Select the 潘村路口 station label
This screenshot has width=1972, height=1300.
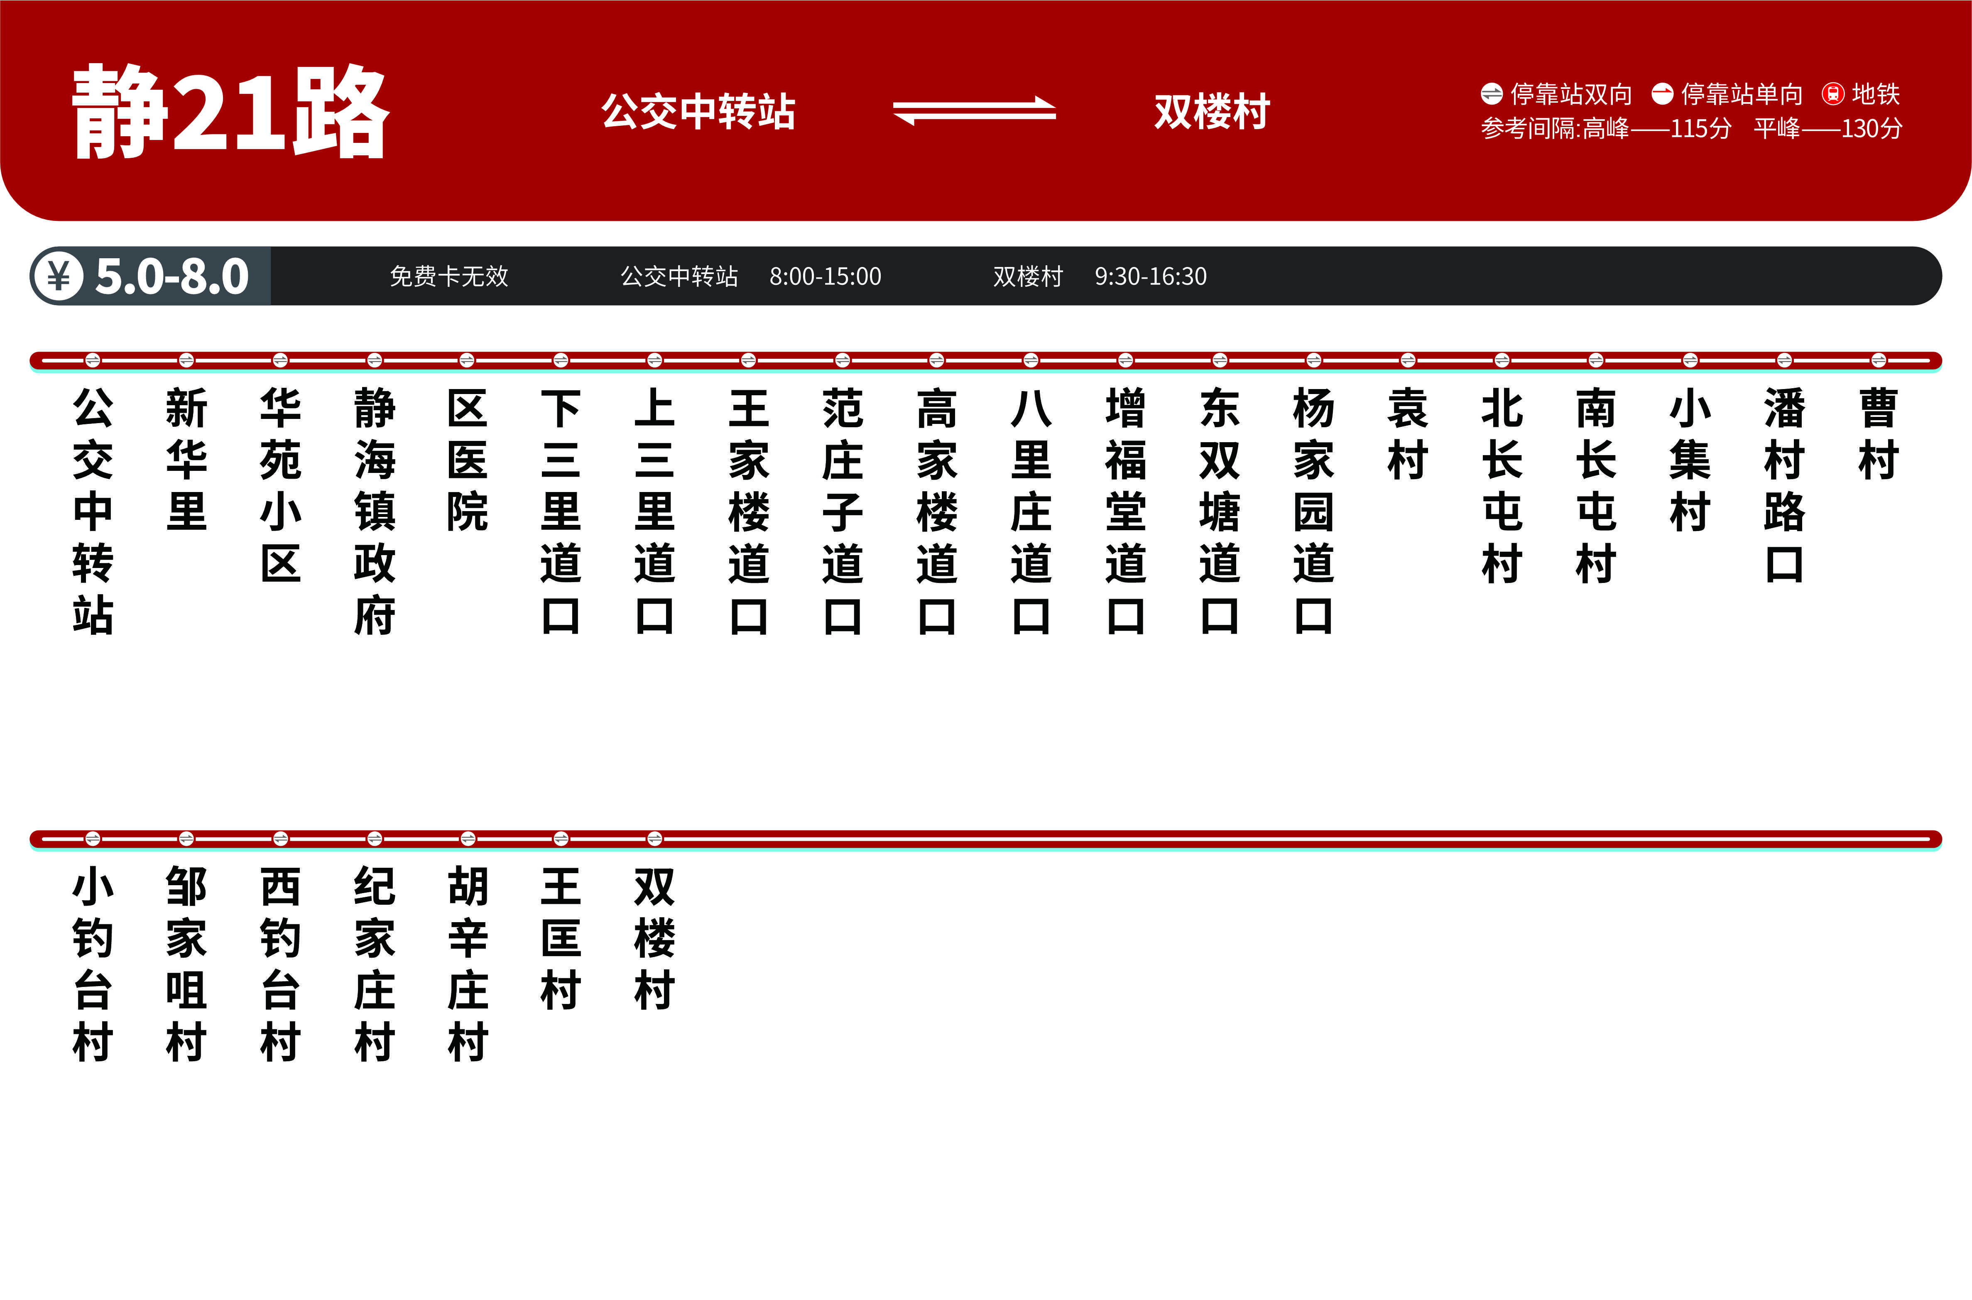click(x=1784, y=485)
